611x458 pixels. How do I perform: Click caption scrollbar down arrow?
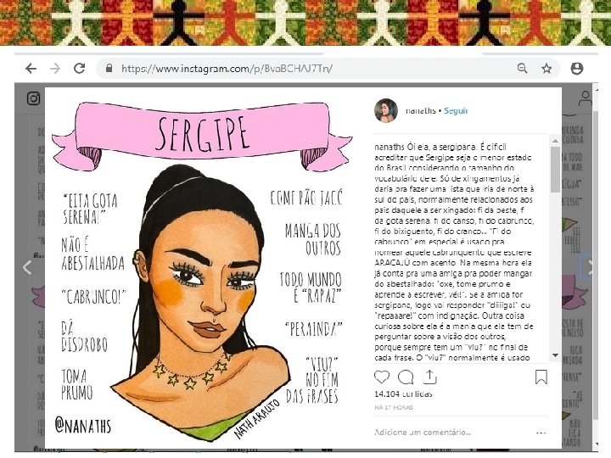tap(555, 355)
